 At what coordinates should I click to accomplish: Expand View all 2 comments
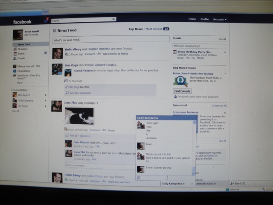click(80, 93)
